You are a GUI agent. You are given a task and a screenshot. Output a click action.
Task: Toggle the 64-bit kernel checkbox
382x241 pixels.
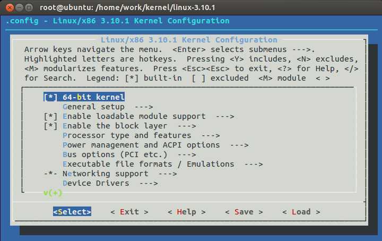pos(51,97)
